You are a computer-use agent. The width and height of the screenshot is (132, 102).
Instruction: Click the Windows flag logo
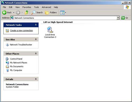tap(127, 7)
